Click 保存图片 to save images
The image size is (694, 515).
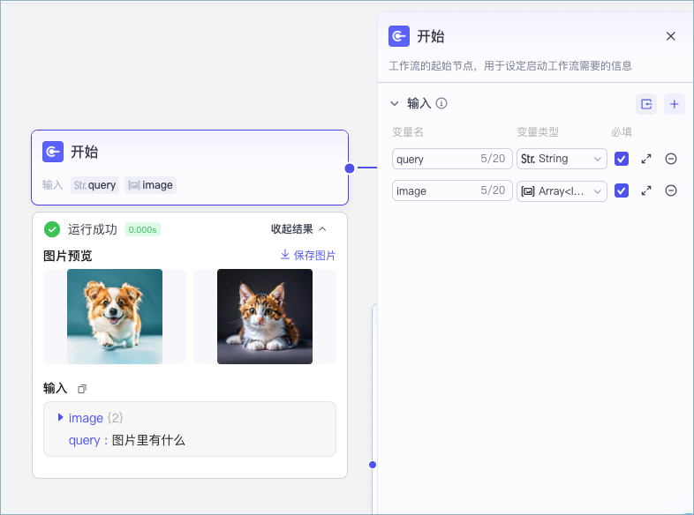307,255
